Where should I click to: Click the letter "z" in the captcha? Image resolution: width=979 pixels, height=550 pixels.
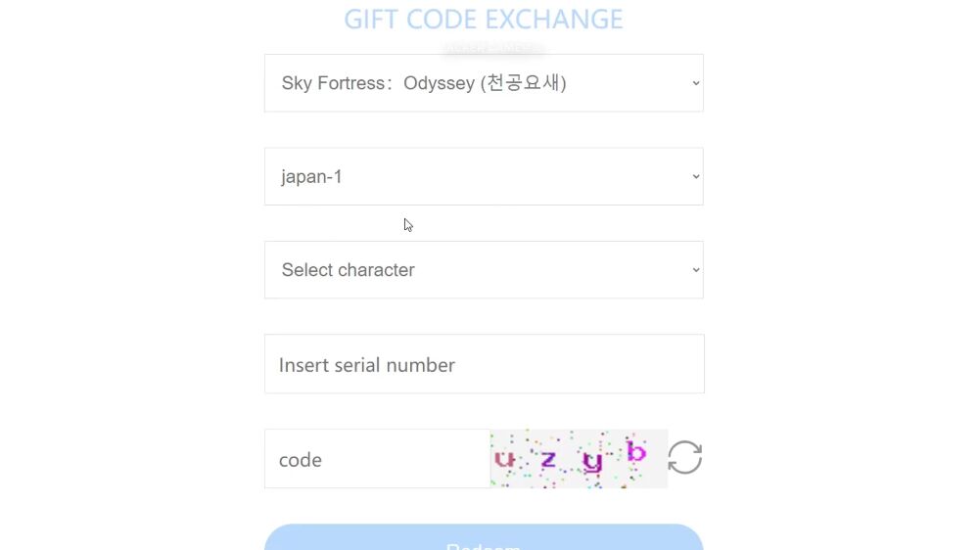click(548, 458)
